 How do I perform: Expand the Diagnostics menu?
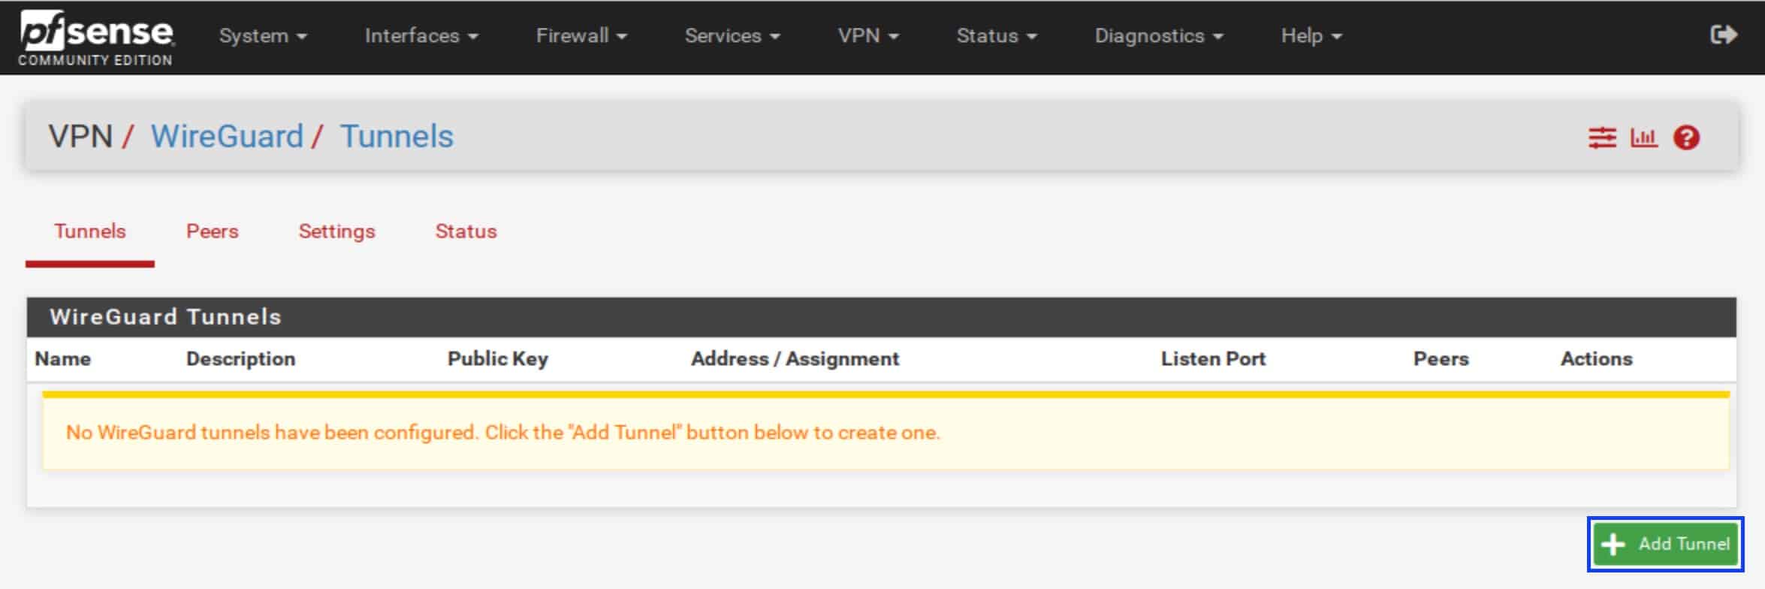tap(1159, 35)
